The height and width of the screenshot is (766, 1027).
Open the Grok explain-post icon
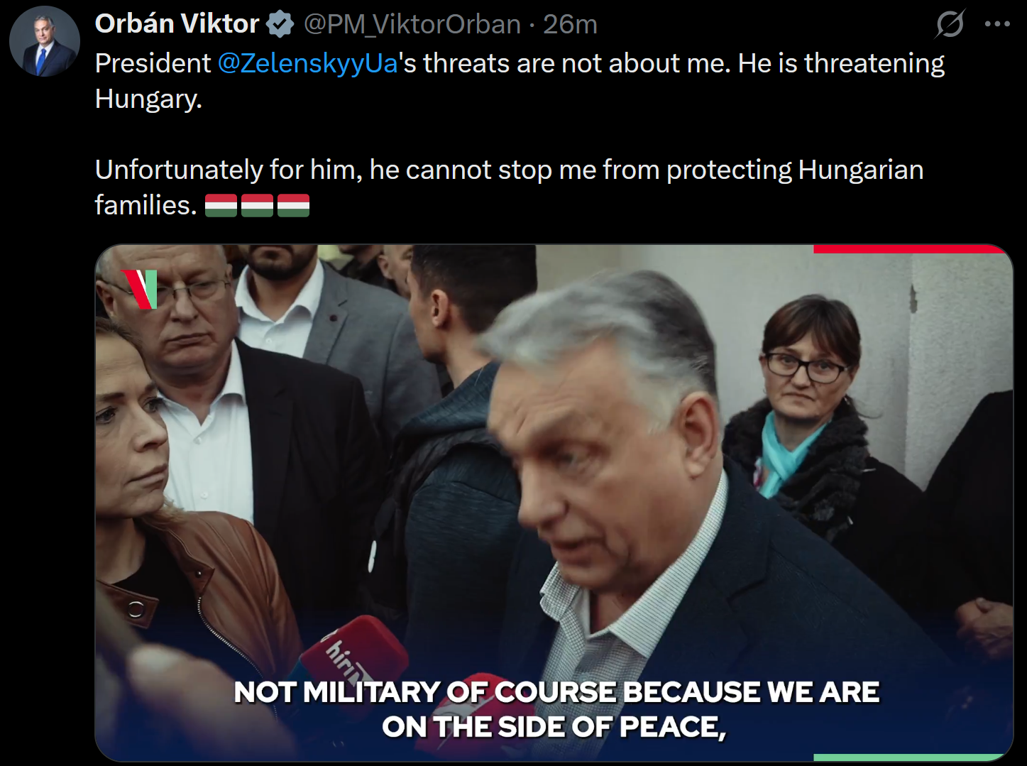[950, 24]
